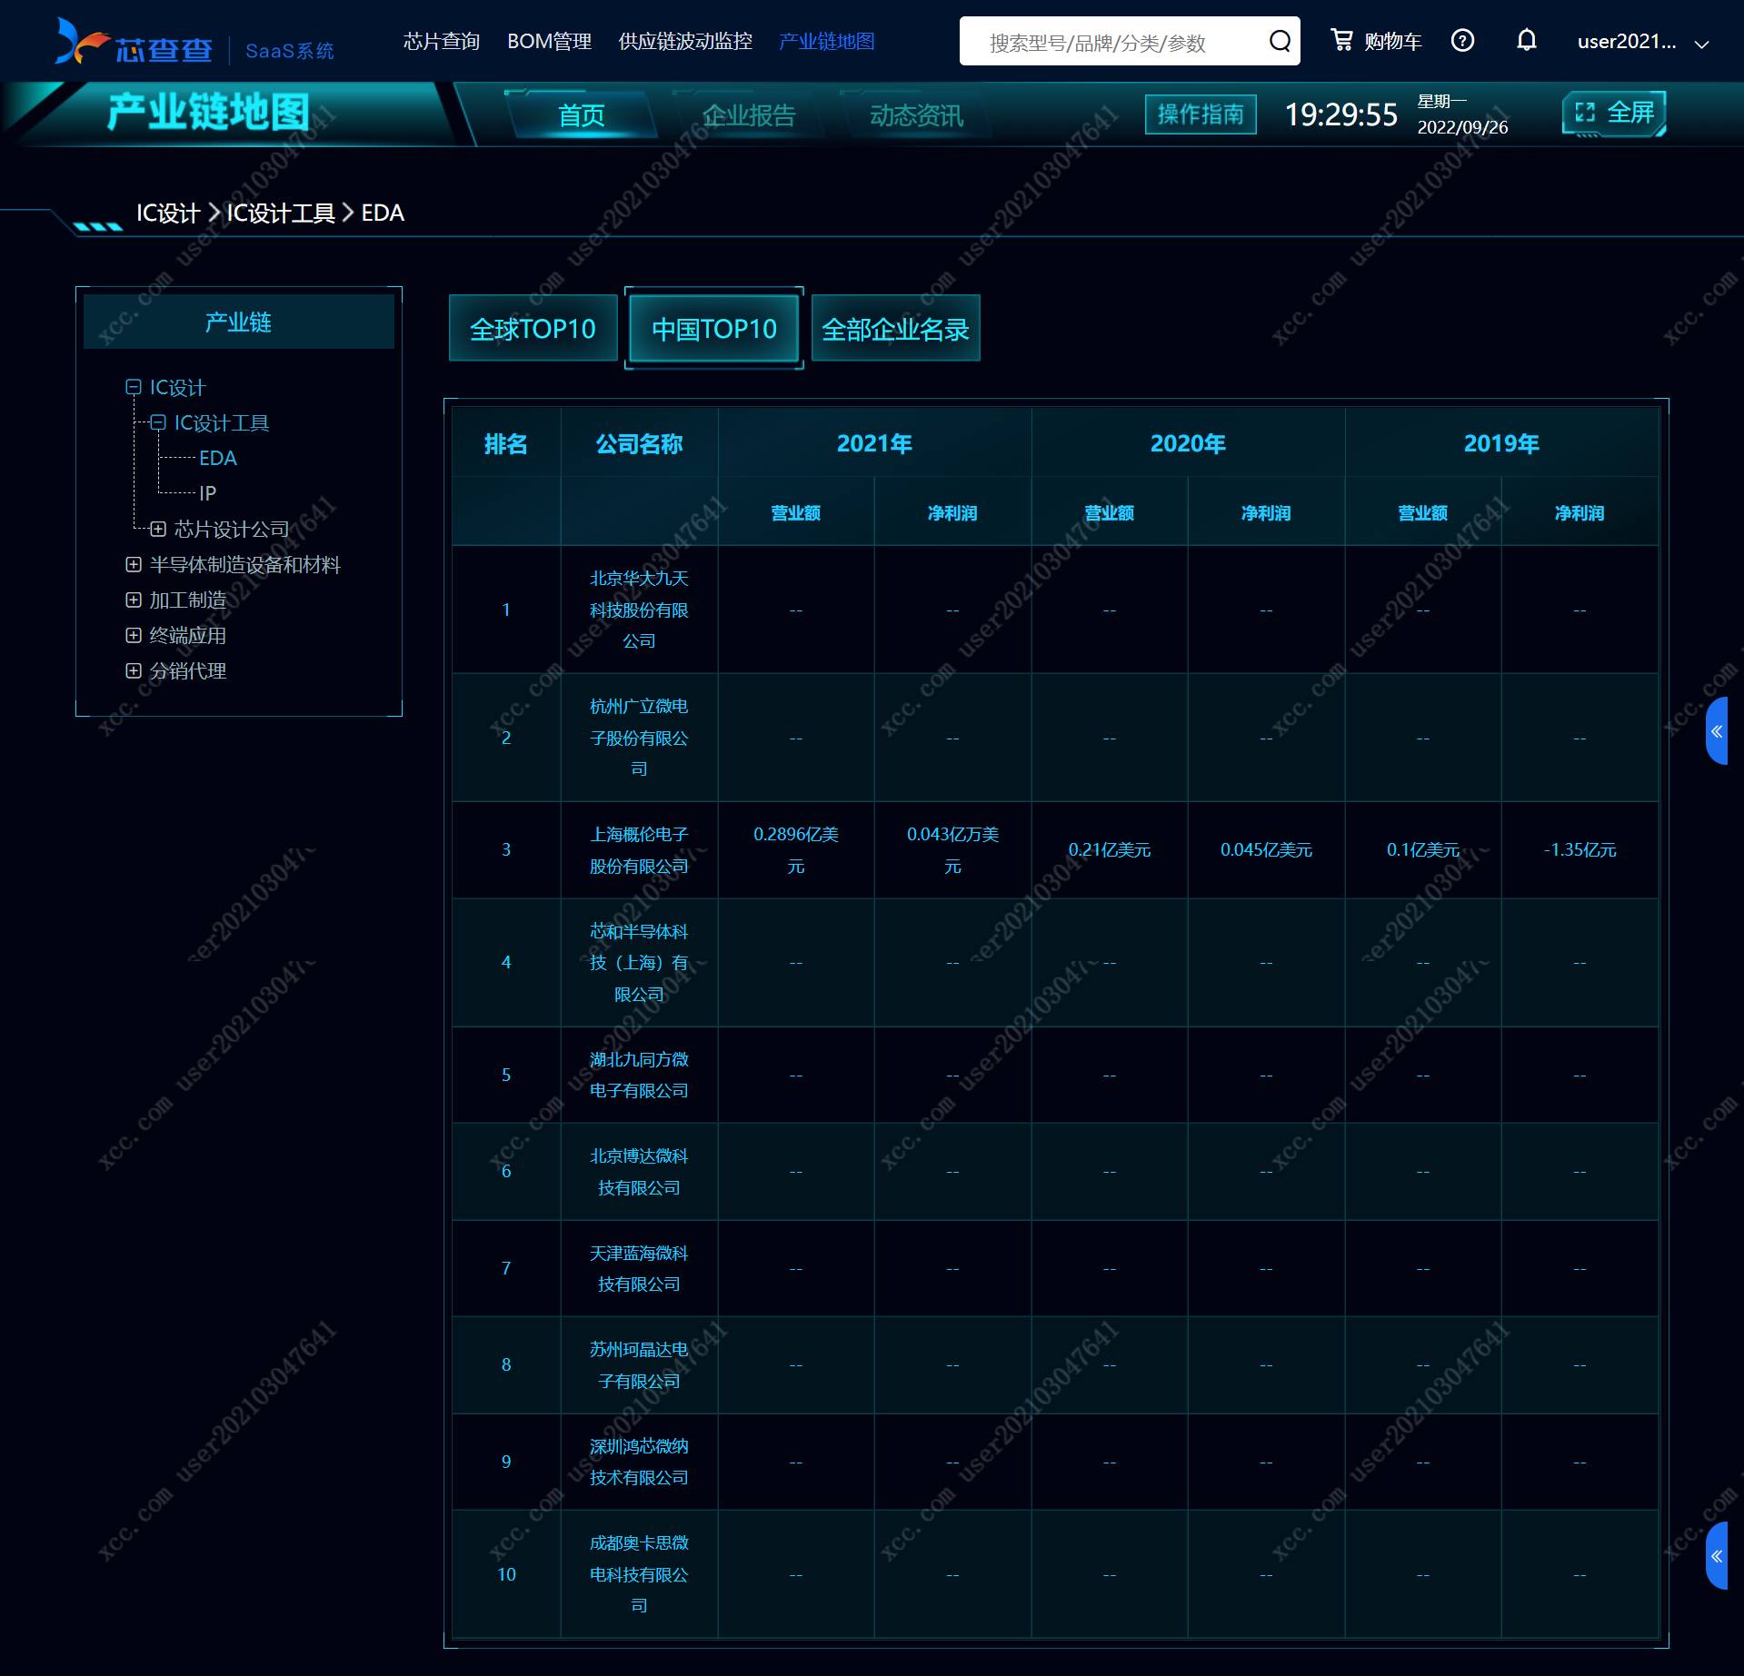Viewport: 1744px width, 1676px height.
Task: Open 上海概伦电子股份有限公司 company link
Action: pos(639,849)
